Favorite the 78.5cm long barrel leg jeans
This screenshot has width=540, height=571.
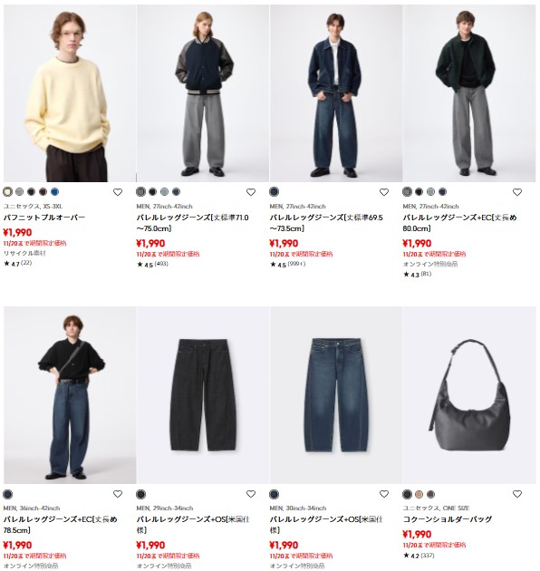point(118,494)
